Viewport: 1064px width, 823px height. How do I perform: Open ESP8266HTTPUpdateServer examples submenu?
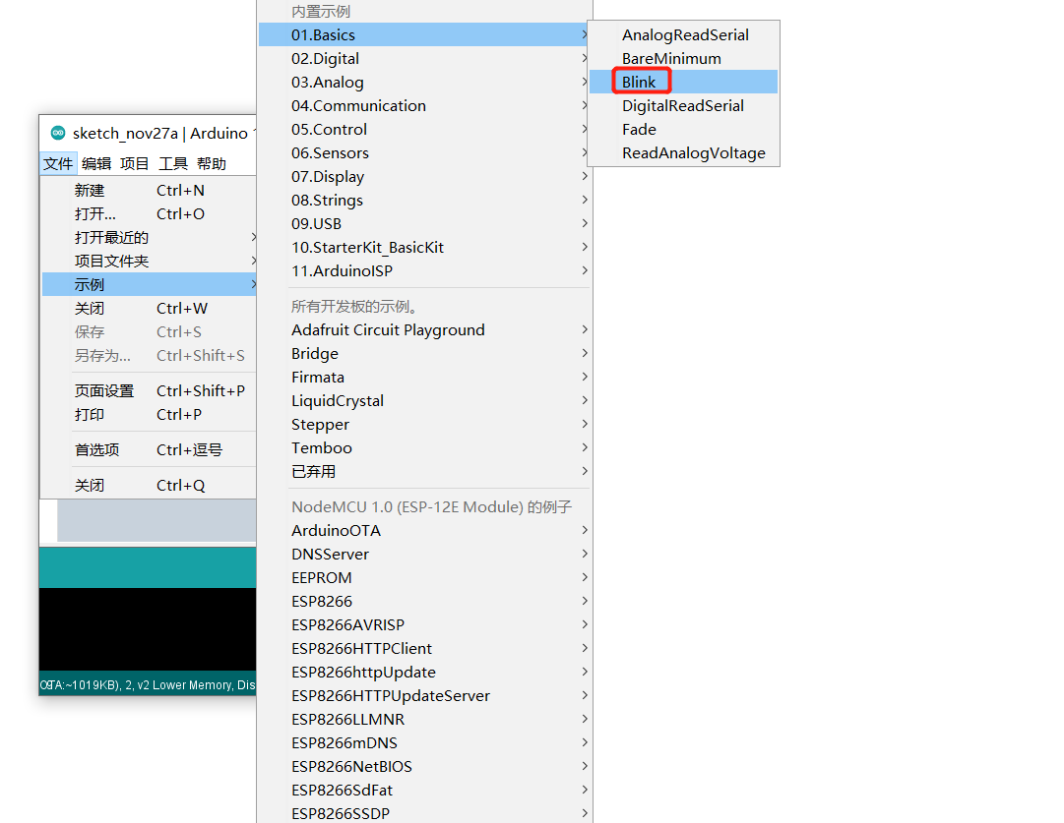coord(423,696)
